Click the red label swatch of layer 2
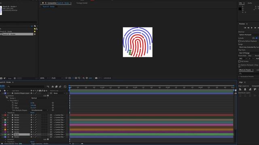The width and height of the screenshot is (259, 145). 5,115
